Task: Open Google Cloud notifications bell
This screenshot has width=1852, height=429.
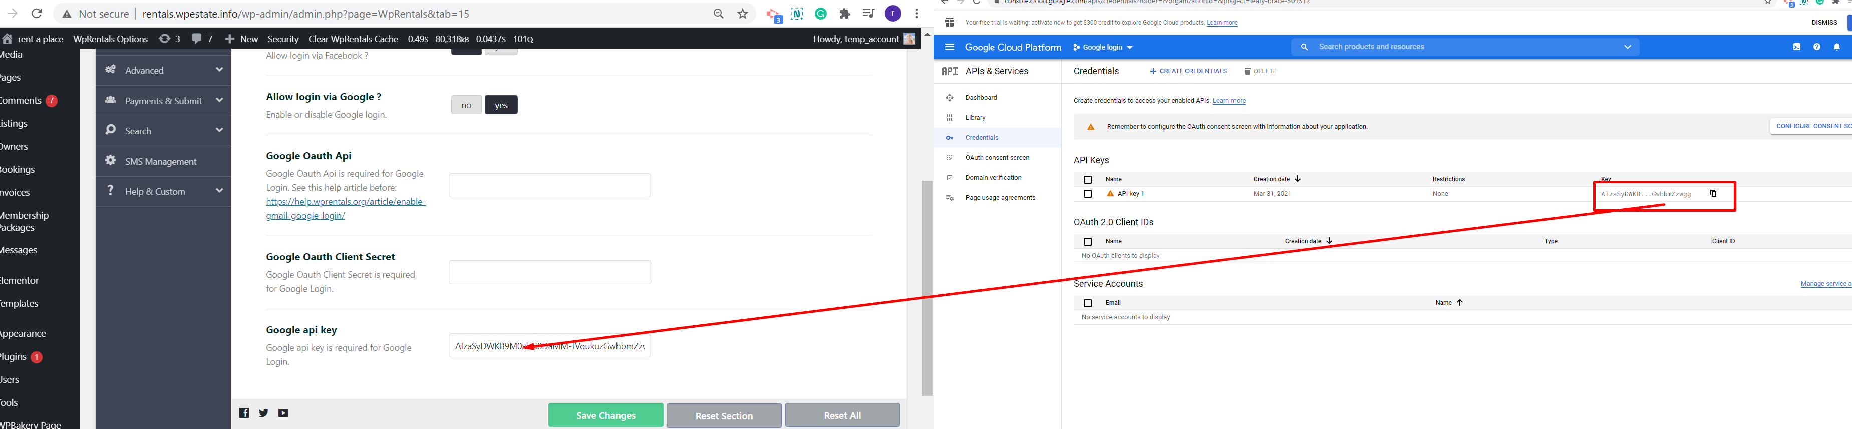Action: pyautogui.click(x=1837, y=47)
